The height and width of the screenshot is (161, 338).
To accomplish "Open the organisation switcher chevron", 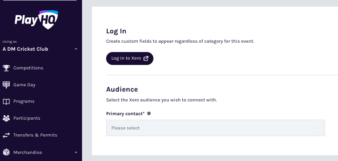I will coord(76,49).
